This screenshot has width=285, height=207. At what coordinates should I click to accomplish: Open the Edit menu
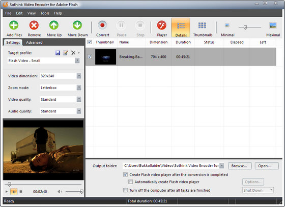(19, 13)
